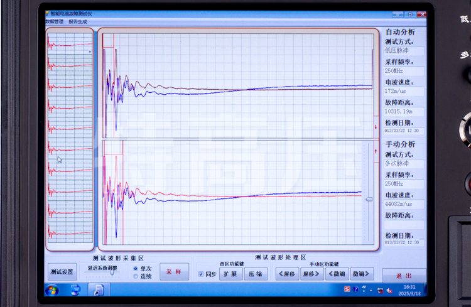Click the right 屏移》 screen shift button
471x307 pixels.
pos(311,274)
